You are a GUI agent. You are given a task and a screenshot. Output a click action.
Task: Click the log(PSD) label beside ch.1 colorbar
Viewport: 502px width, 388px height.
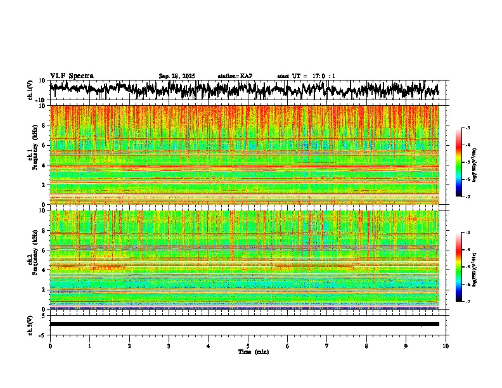[474, 165]
